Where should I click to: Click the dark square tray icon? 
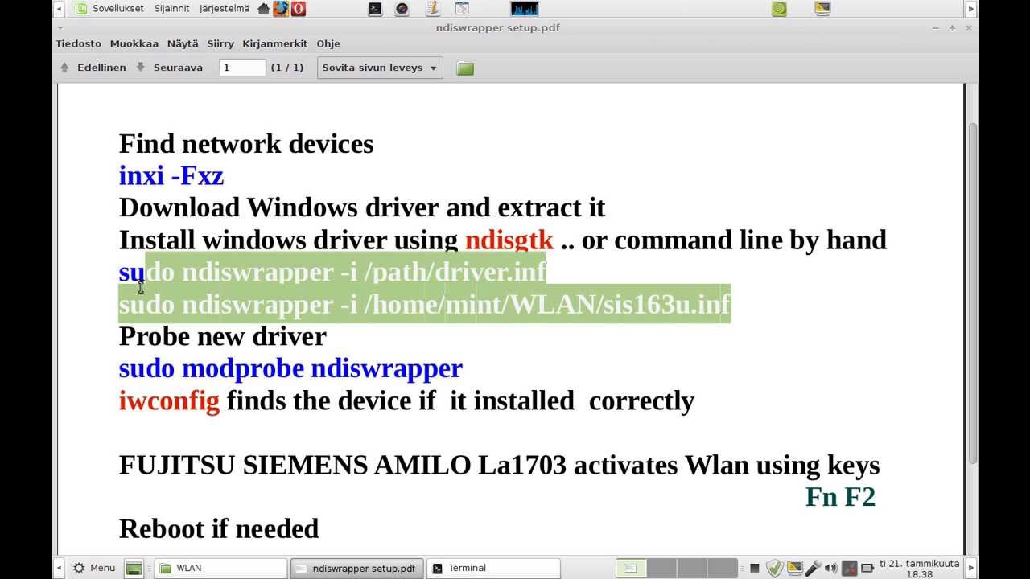[754, 569]
